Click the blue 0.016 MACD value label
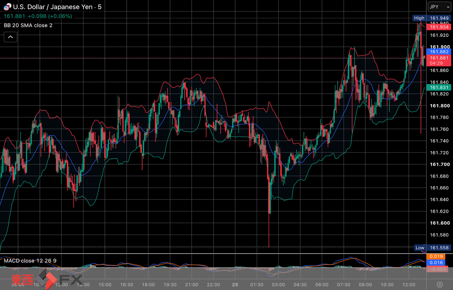The image size is (453, 290). (x=436, y=263)
